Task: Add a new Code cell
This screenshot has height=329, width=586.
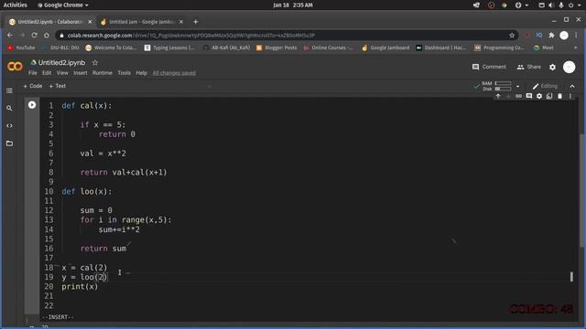Action: click(x=33, y=86)
